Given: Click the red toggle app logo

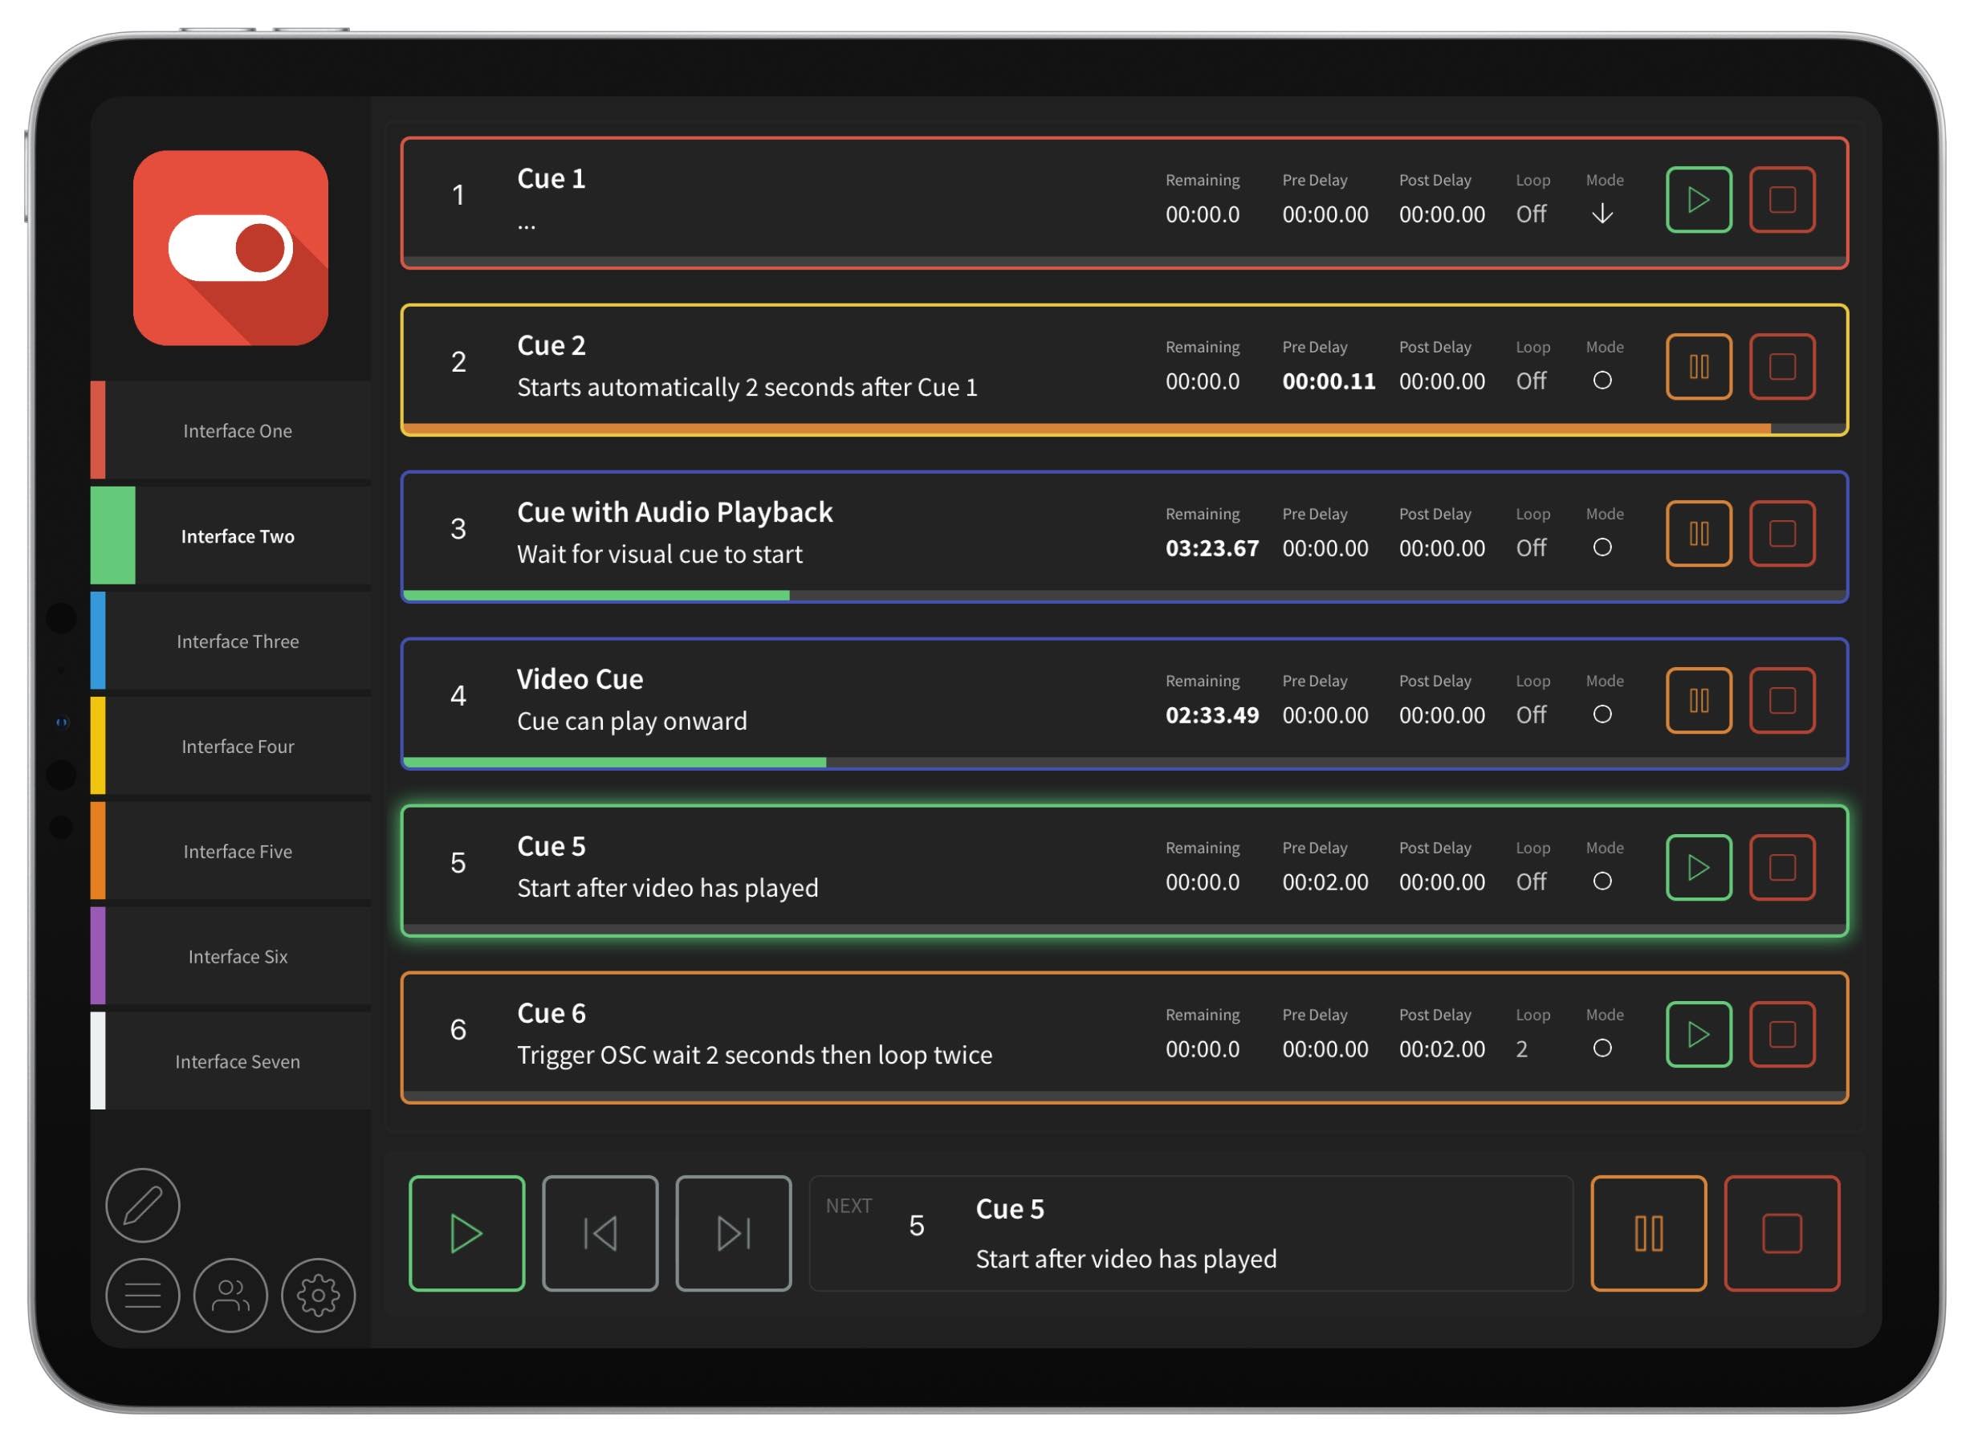Looking at the screenshot, I should coord(231,247).
